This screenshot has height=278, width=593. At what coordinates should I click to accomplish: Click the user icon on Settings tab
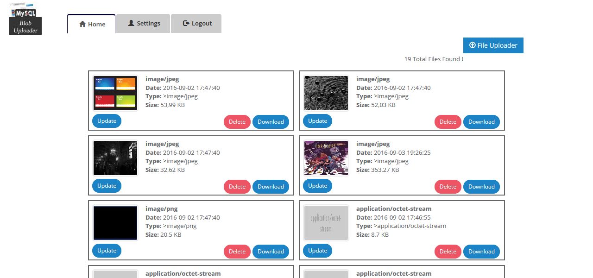click(x=131, y=23)
